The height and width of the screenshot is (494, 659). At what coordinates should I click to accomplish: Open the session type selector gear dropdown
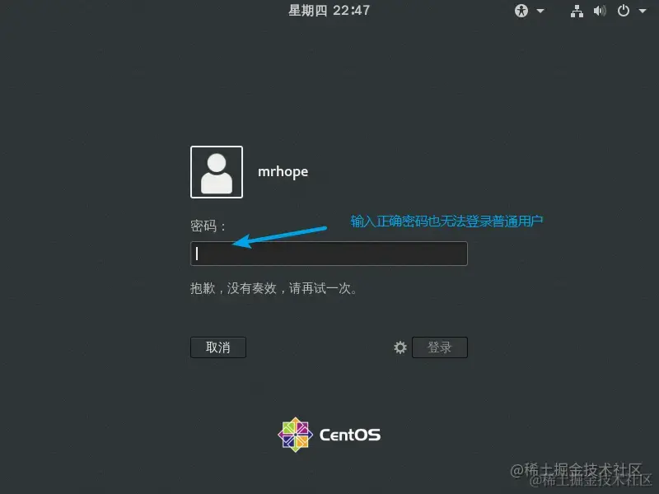click(400, 347)
